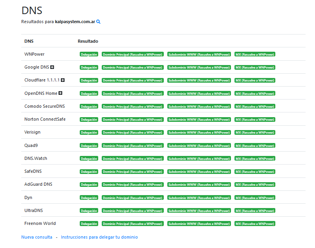The height and width of the screenshot is (248, 315).
Task: Select the Comodo SecureDNS resolver name
Action: [45, 106]
